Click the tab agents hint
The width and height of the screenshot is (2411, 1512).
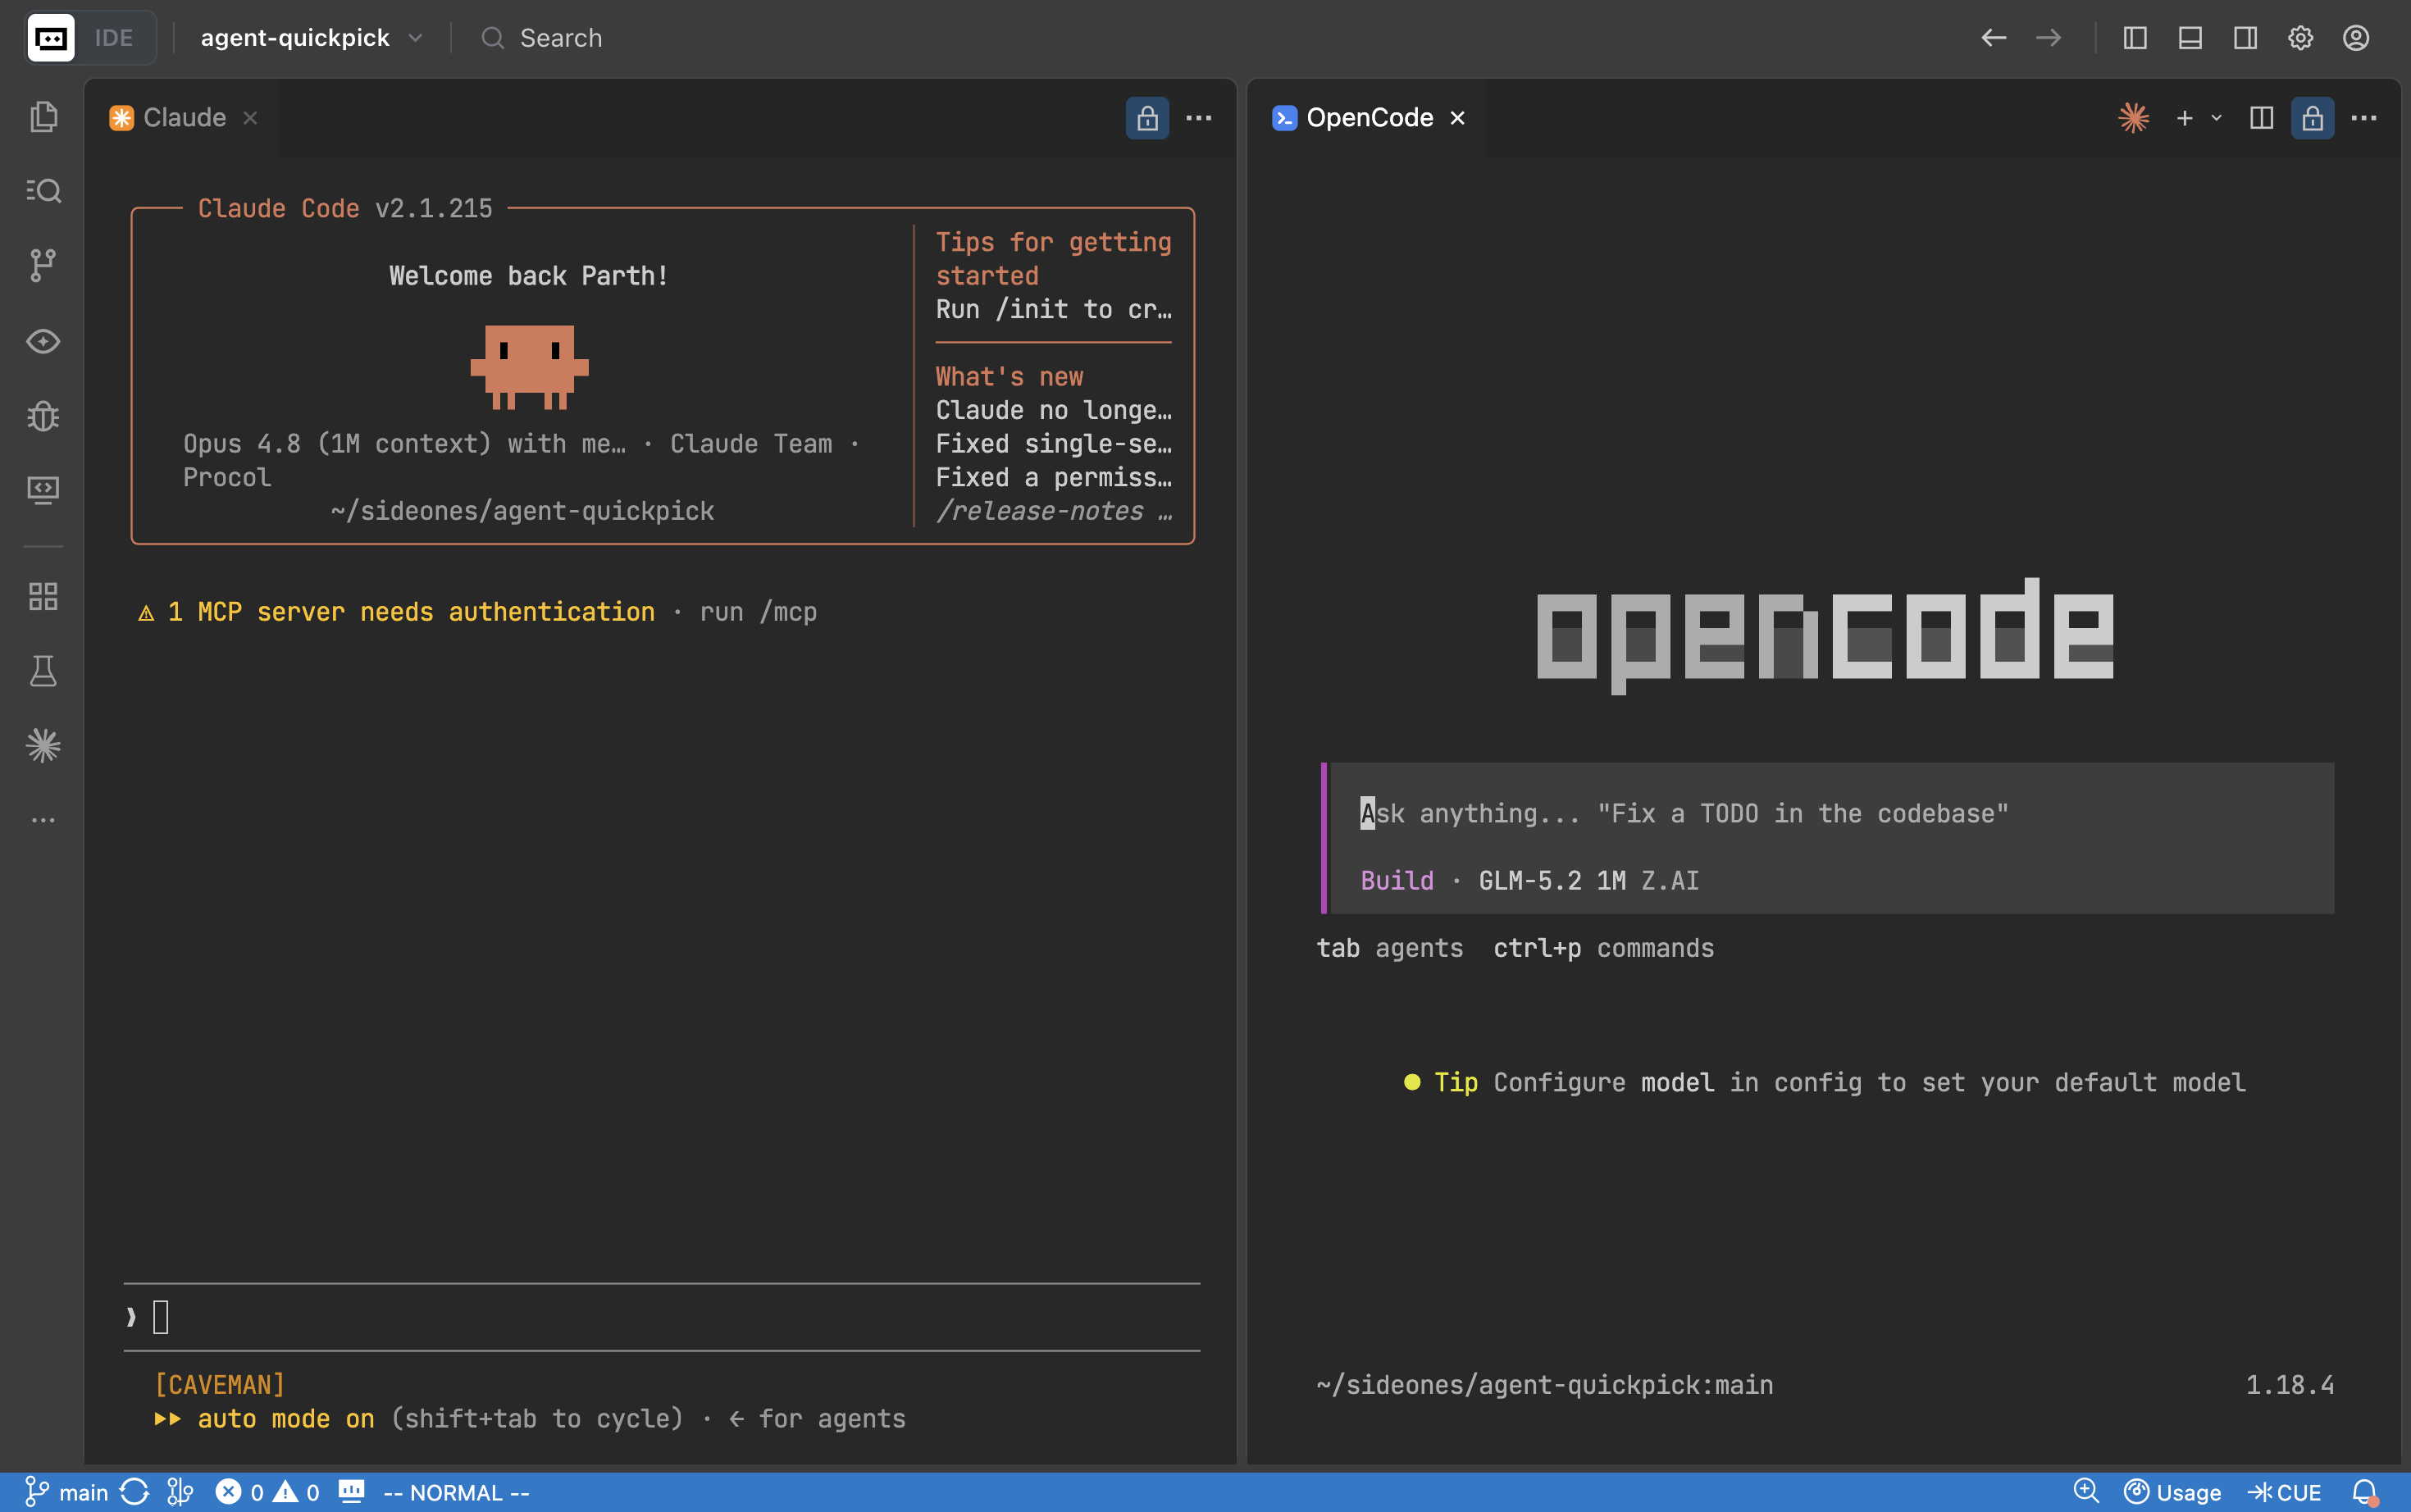(x=1389, y=948)
